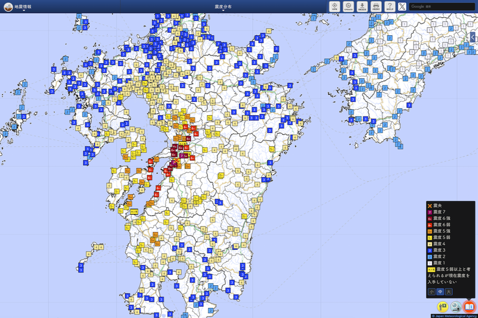Select medium 中 icon size

pyautogui.click(x=440, y=292)
